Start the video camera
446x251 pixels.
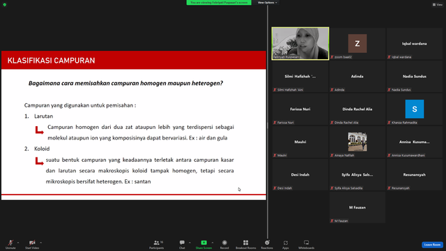(32, 244)
